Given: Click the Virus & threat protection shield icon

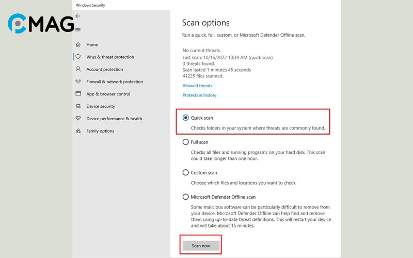Looking at the screenshot, I should 78,57.
